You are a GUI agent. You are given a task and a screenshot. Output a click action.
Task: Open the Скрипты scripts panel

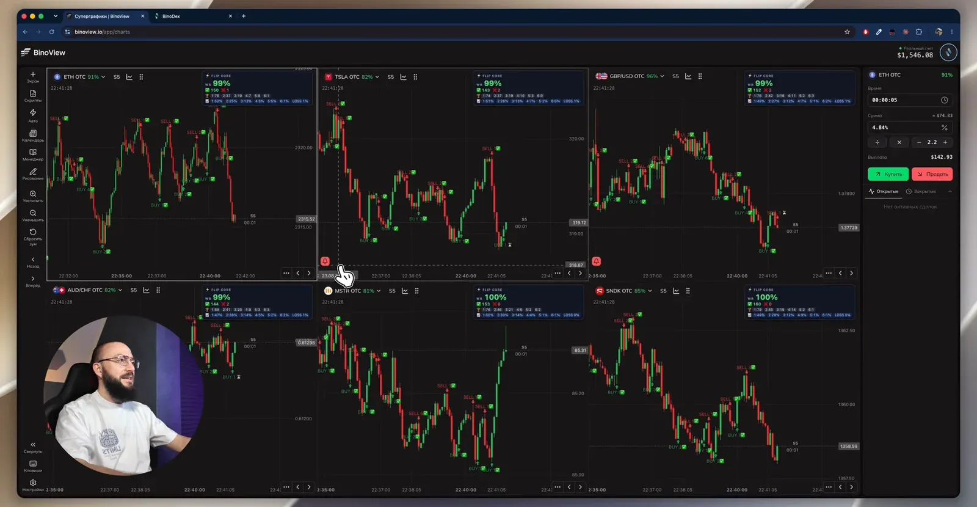point(33,96)
